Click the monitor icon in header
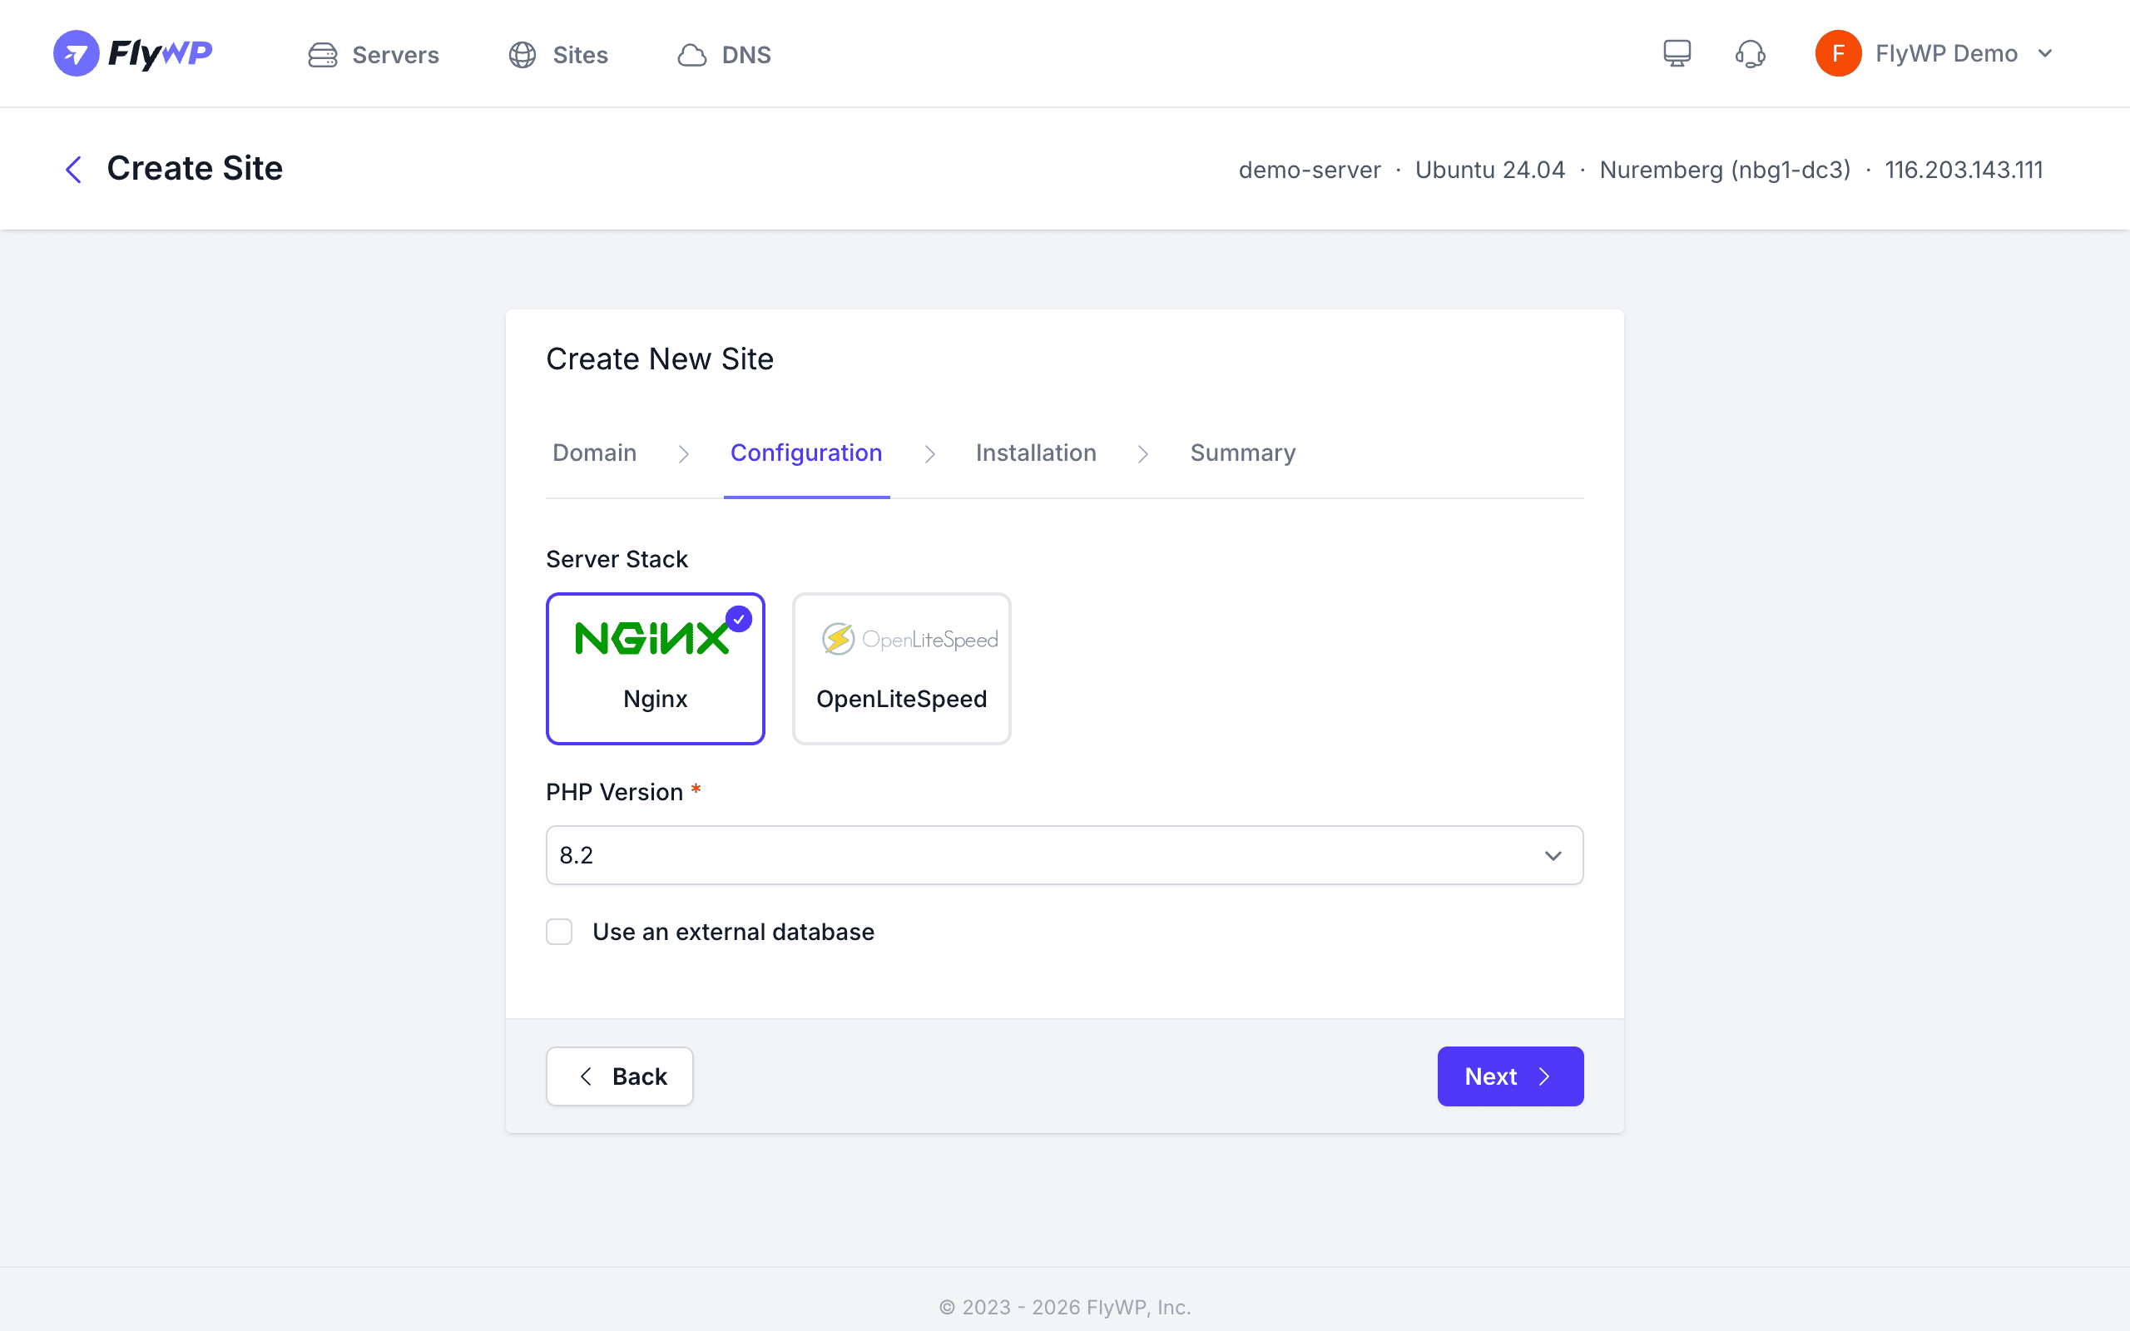This screenshot has width=2130, height=1331. click(1677, 54)
